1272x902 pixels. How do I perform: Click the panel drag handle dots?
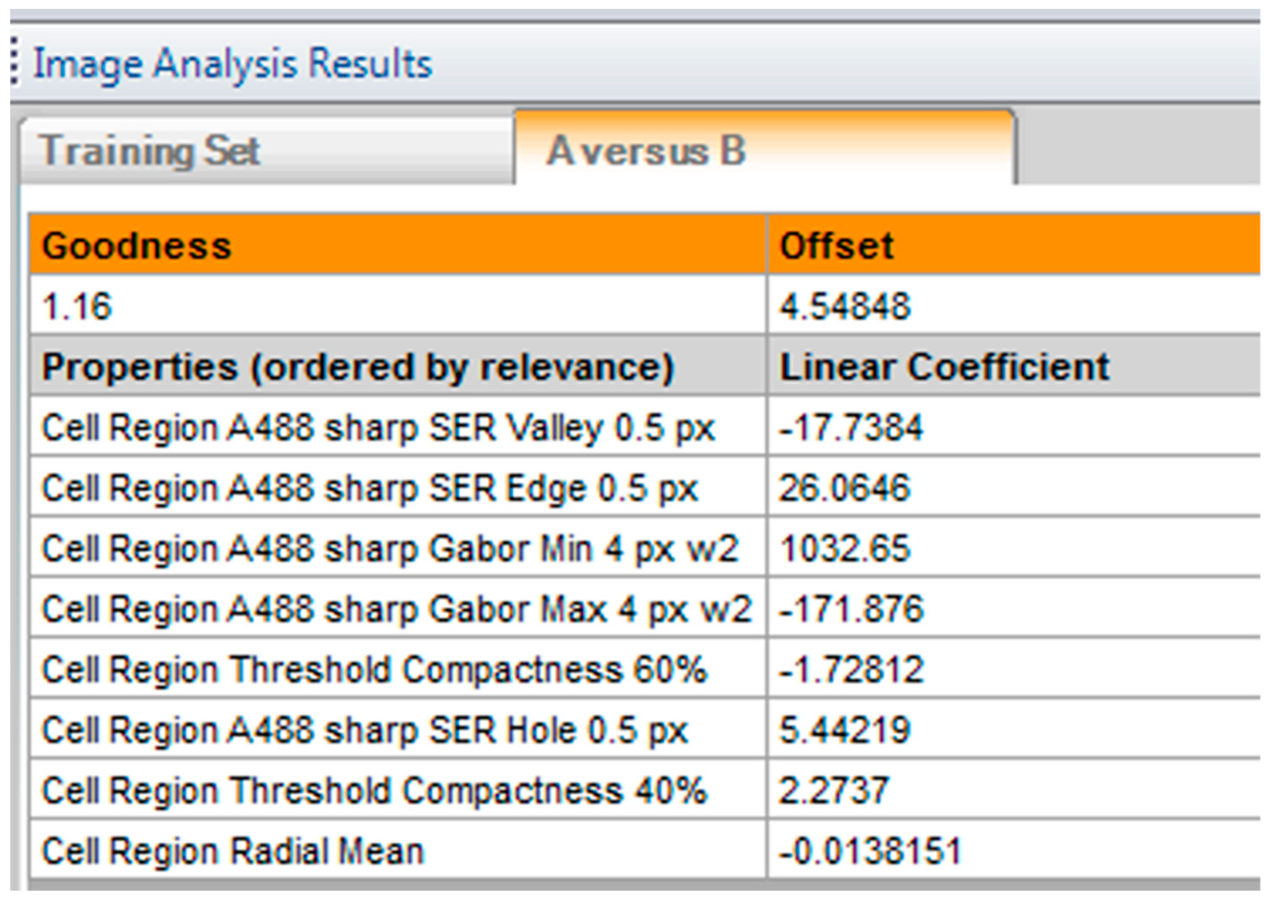(15, 62)
